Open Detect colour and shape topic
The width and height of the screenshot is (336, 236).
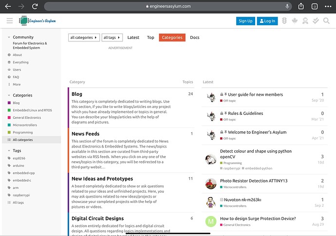coord(256,154)
